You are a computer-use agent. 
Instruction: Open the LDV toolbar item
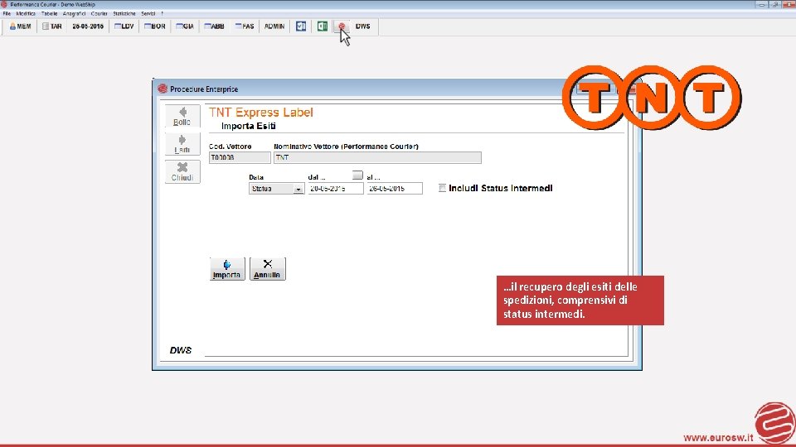pos(124,26)
